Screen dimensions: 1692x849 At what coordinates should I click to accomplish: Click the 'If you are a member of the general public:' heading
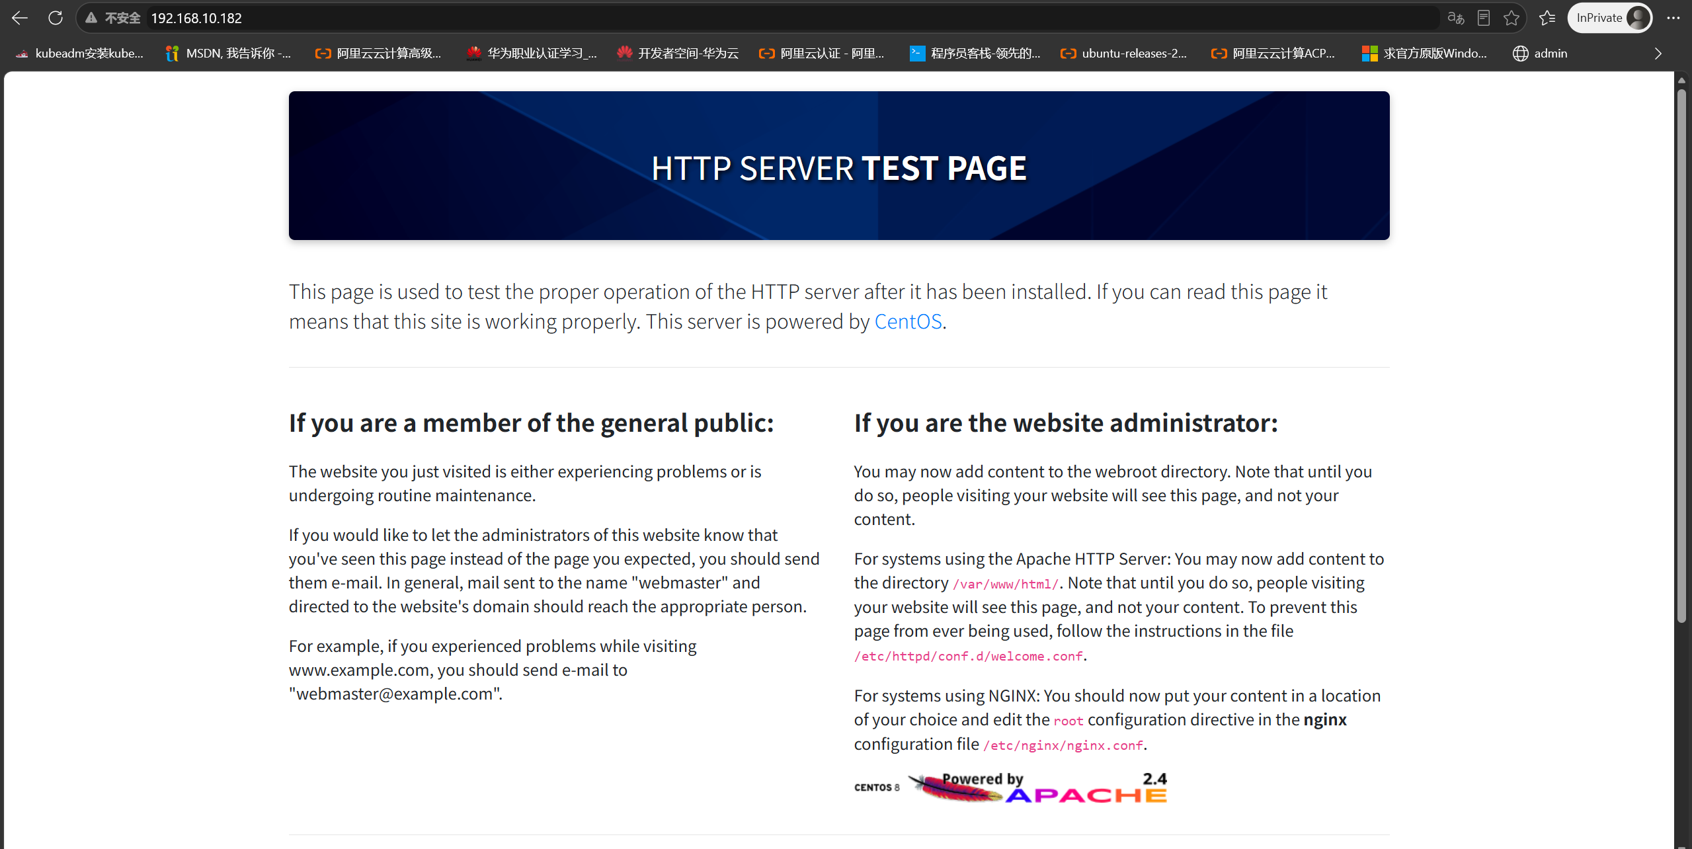pyautogui.click(x=532, y=423)
